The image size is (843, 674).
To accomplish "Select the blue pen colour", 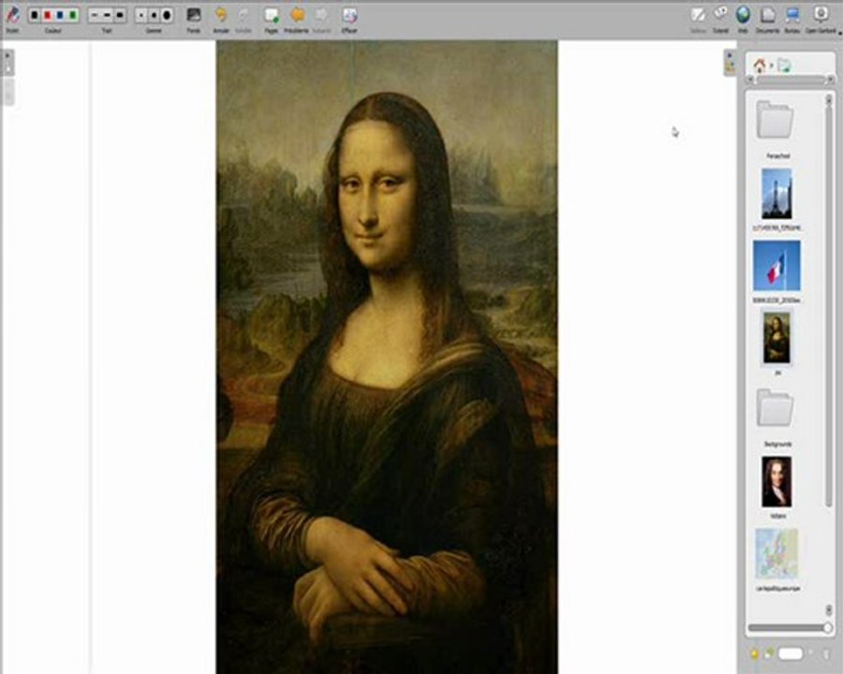I will (x=60, y=15).
